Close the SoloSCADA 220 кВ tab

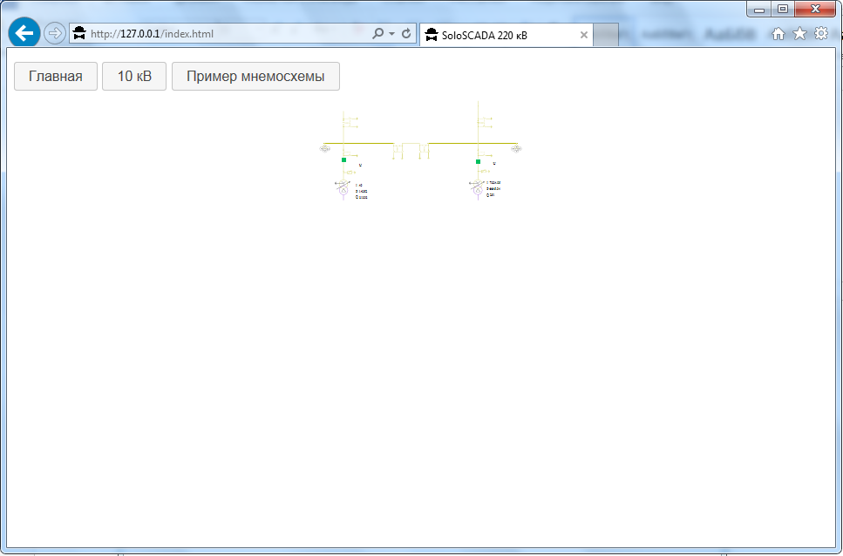click(584, 35)
